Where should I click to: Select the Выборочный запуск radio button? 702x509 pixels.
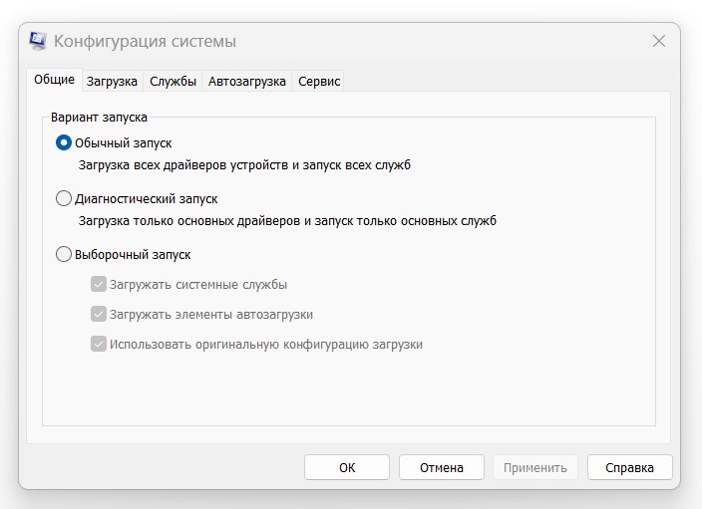[64, 255]
